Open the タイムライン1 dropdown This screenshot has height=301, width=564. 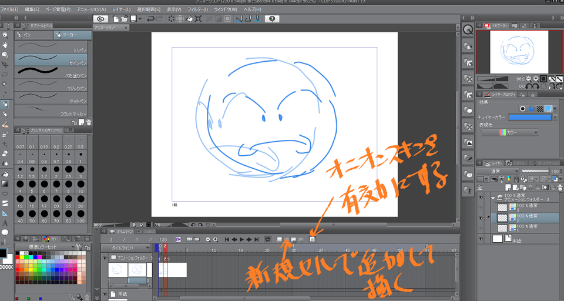click(x=126, y=248)
